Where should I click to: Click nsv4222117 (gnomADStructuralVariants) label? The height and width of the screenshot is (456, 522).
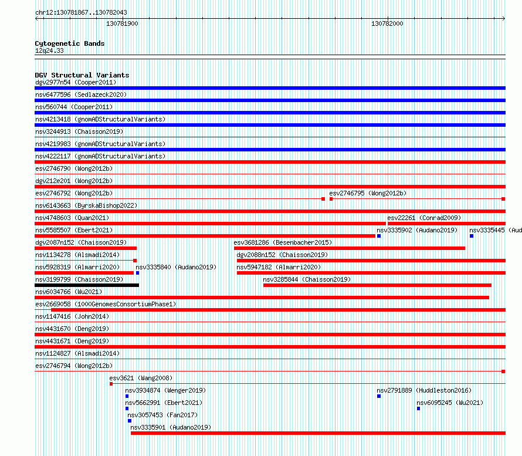100,156
